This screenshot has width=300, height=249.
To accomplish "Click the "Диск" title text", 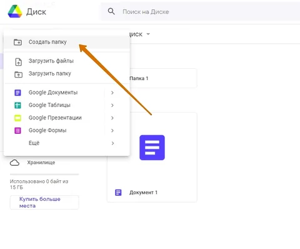I will [x=36, y=12].
